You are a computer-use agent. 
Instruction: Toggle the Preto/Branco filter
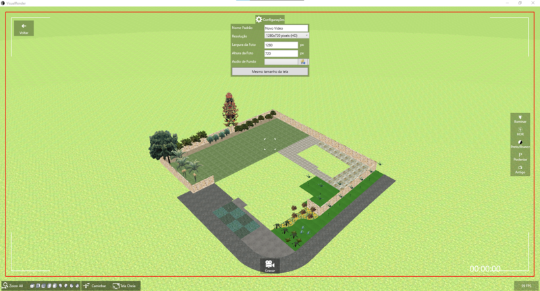tap(520, 144)
